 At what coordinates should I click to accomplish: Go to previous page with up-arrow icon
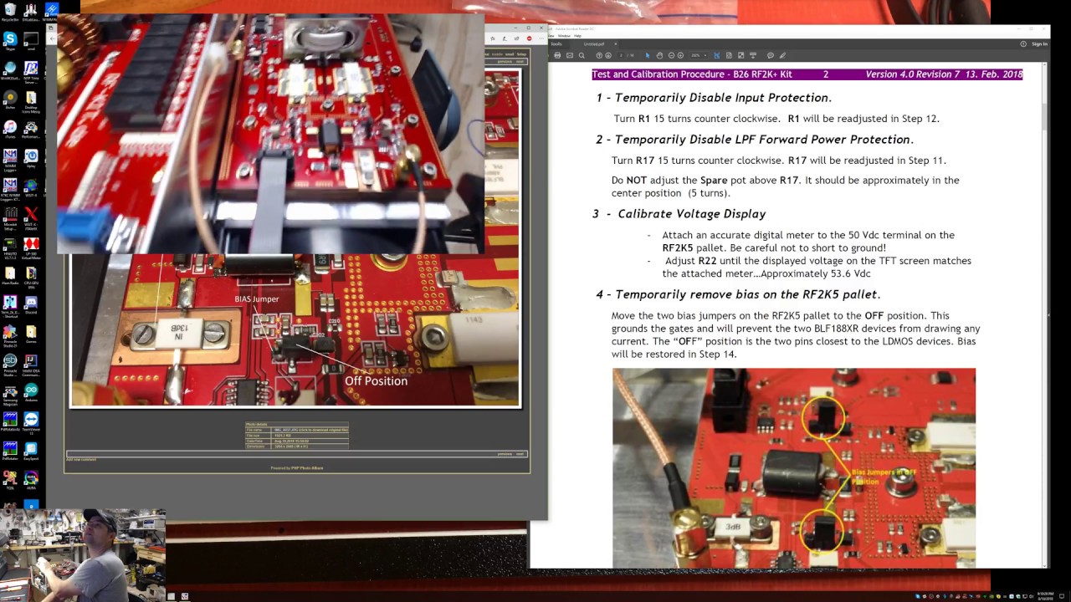point(599,55)
